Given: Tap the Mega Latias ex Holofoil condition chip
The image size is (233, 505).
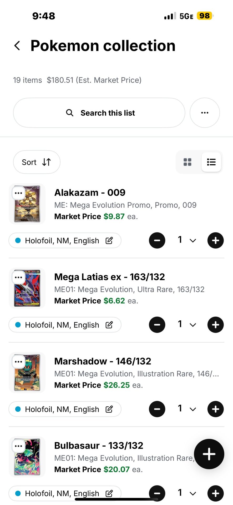Looking at the screenshot, I should pos(62,325).
